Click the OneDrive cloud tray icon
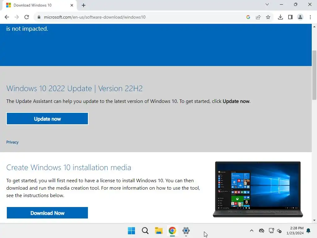The width and height of the screenshot is (317, 238). (x=261, y=231)
